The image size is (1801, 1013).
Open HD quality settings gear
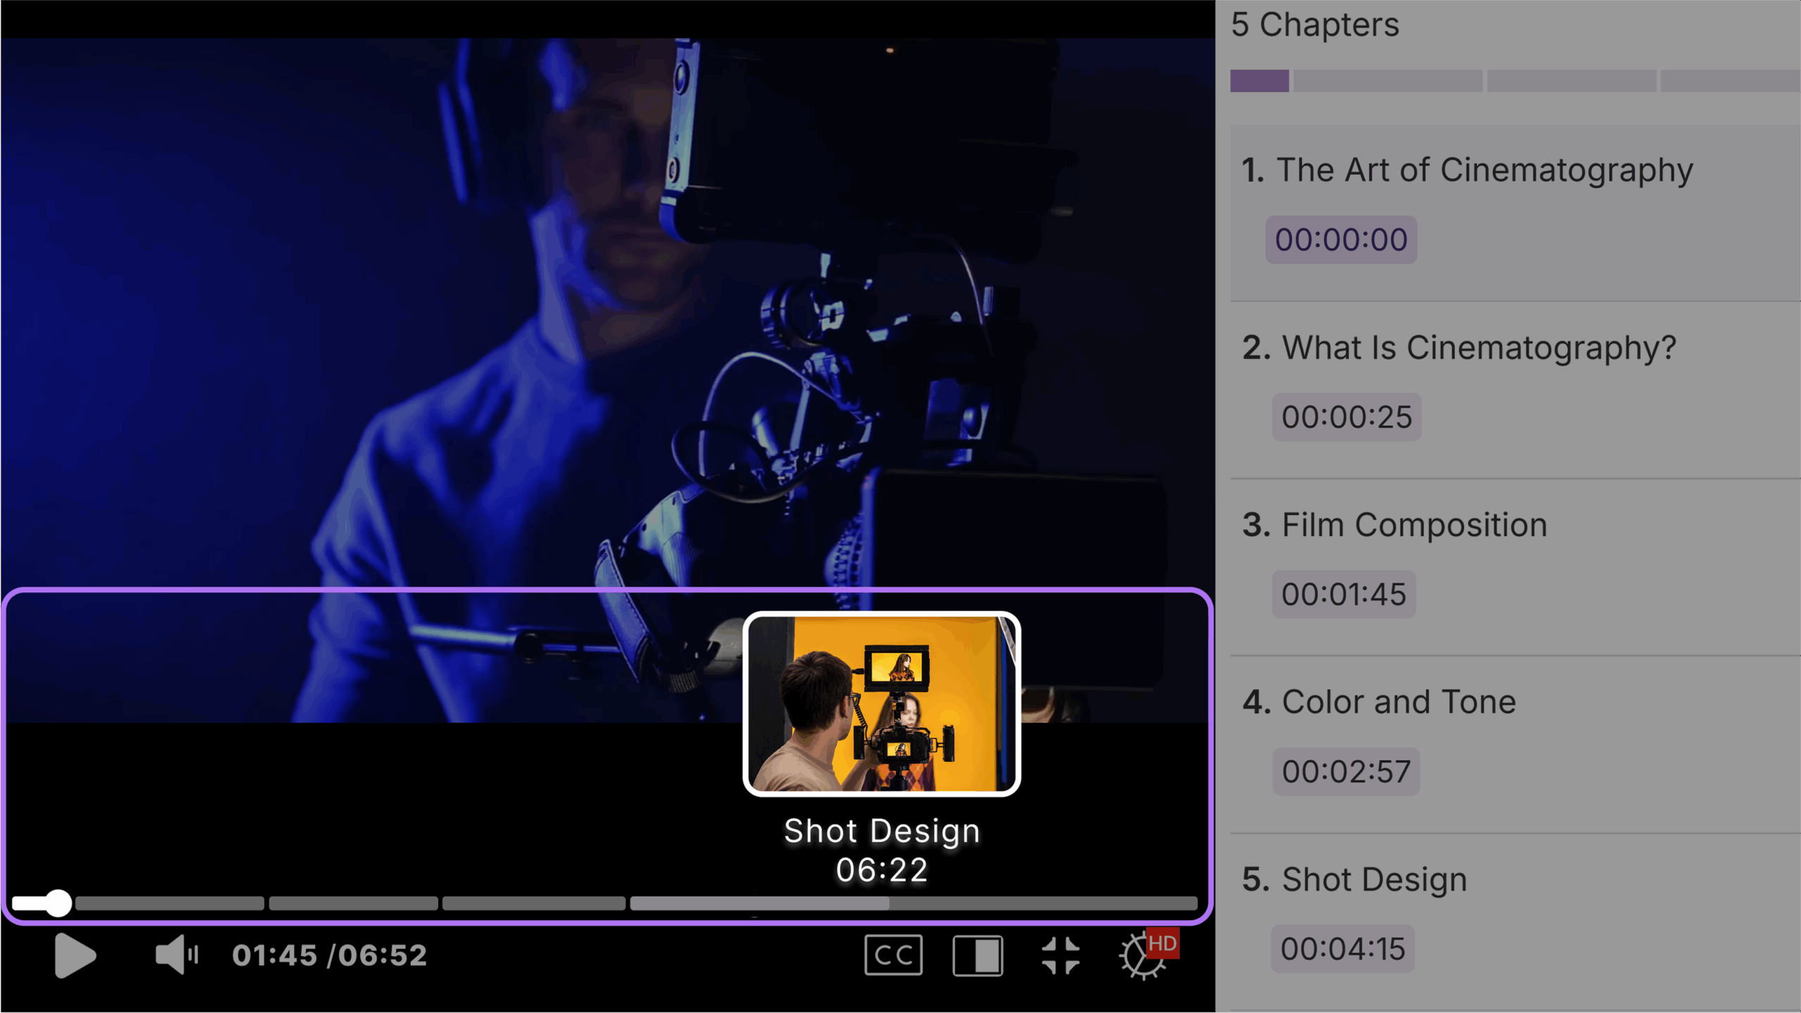pyautogui.click(x=1143, y=957)
